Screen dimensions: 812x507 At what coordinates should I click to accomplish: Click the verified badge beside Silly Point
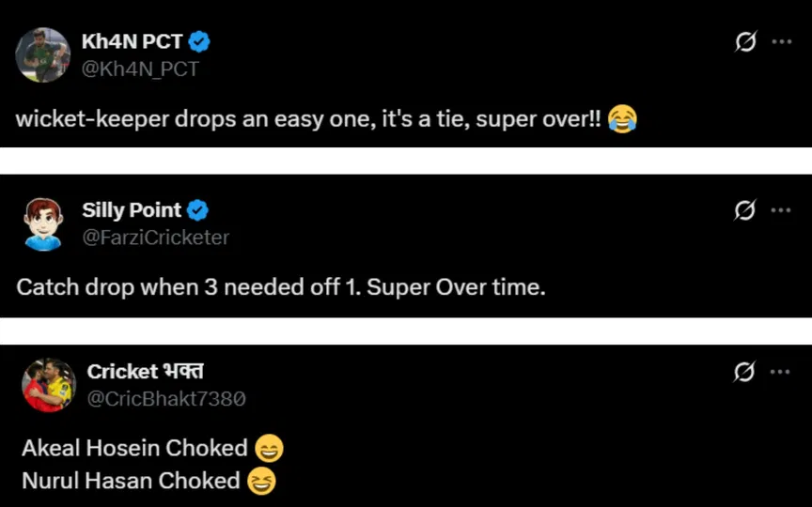tap(197, 210)
